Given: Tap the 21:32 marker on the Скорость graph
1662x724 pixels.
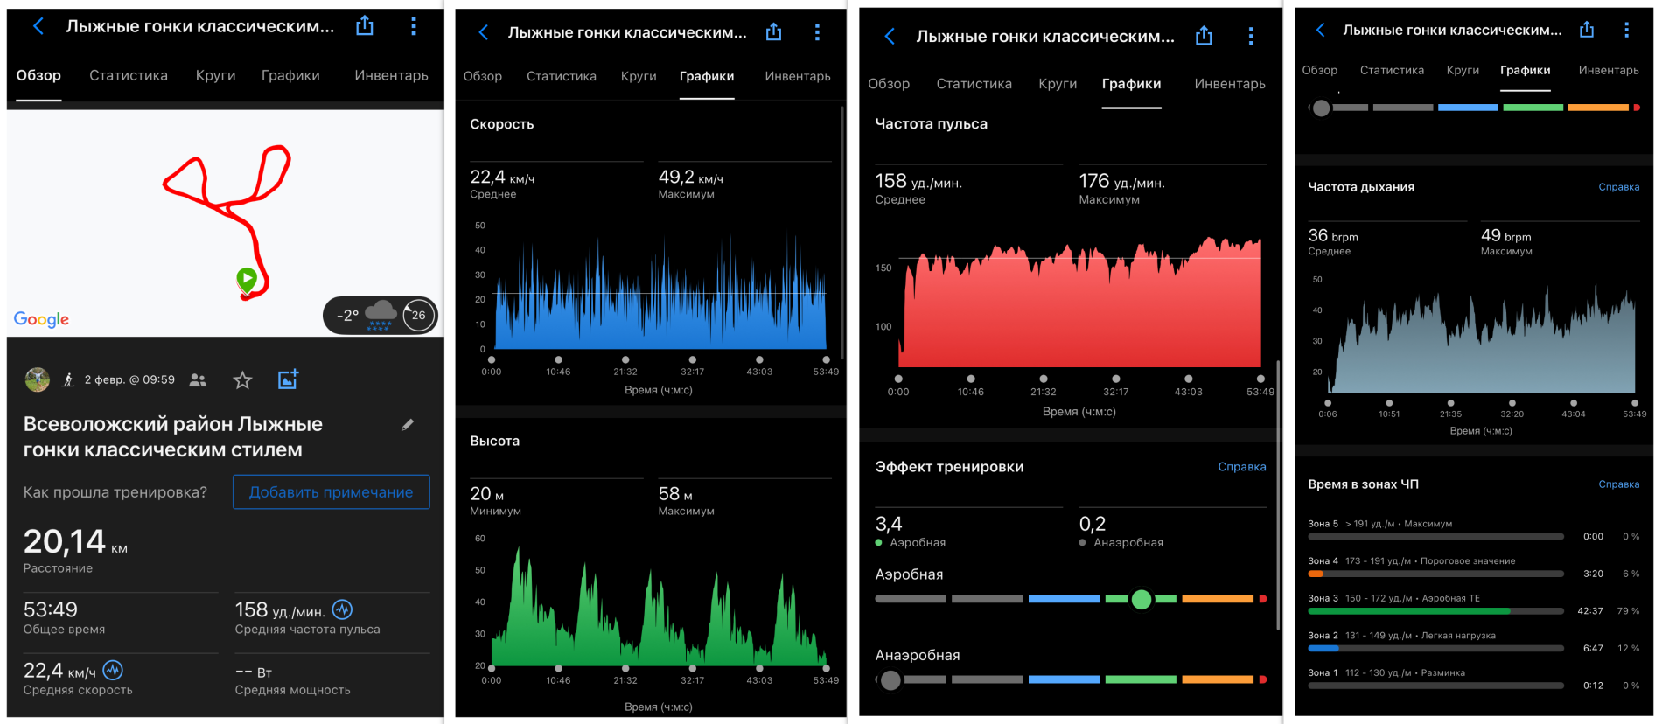Looking at the screenshot, I should click(x=625, y=359).
